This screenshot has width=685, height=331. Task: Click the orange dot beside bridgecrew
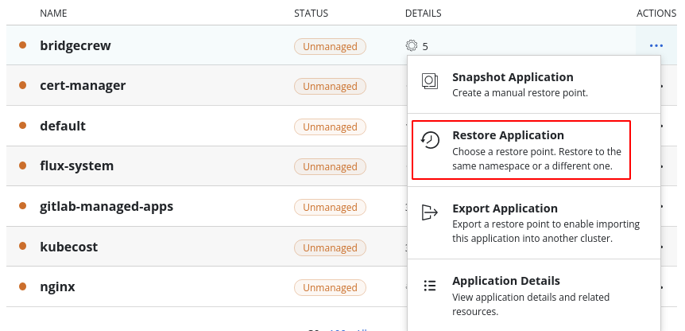[23, 45]
